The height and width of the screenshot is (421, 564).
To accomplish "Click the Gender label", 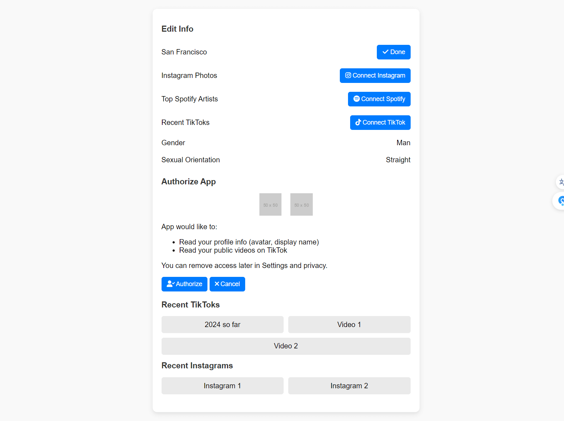I will [x=173, y=143].
